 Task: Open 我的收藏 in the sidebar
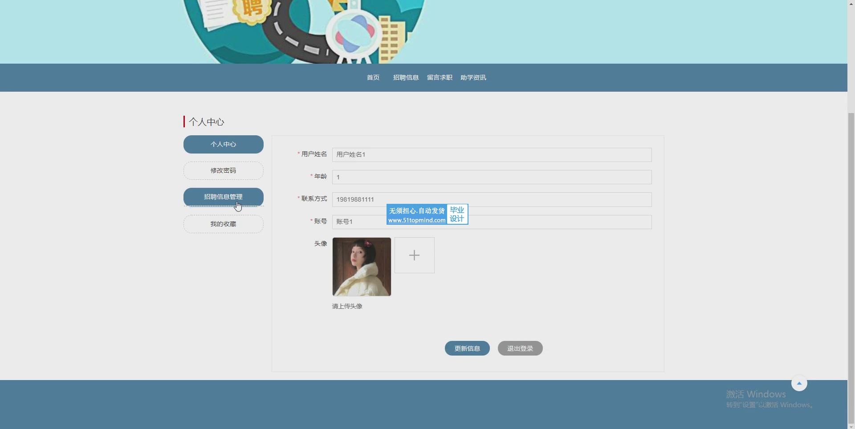tap(223, 224)
